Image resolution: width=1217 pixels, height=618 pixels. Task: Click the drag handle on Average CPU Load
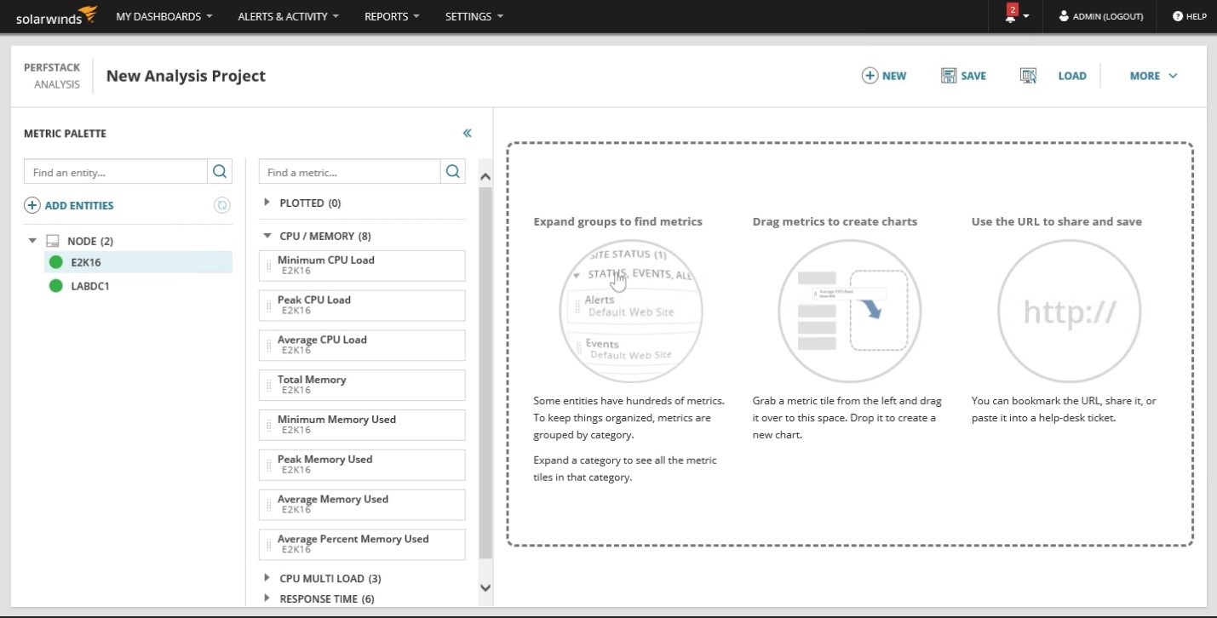(269, 345)
